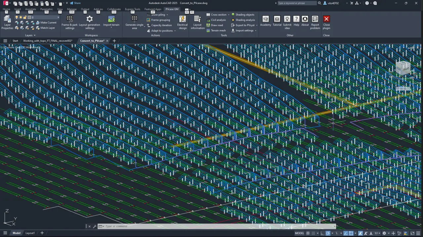The height and width of the screenshot is (237, 423).
Task: Toggle isometric drafting
Action: click(x=336, y=233)
